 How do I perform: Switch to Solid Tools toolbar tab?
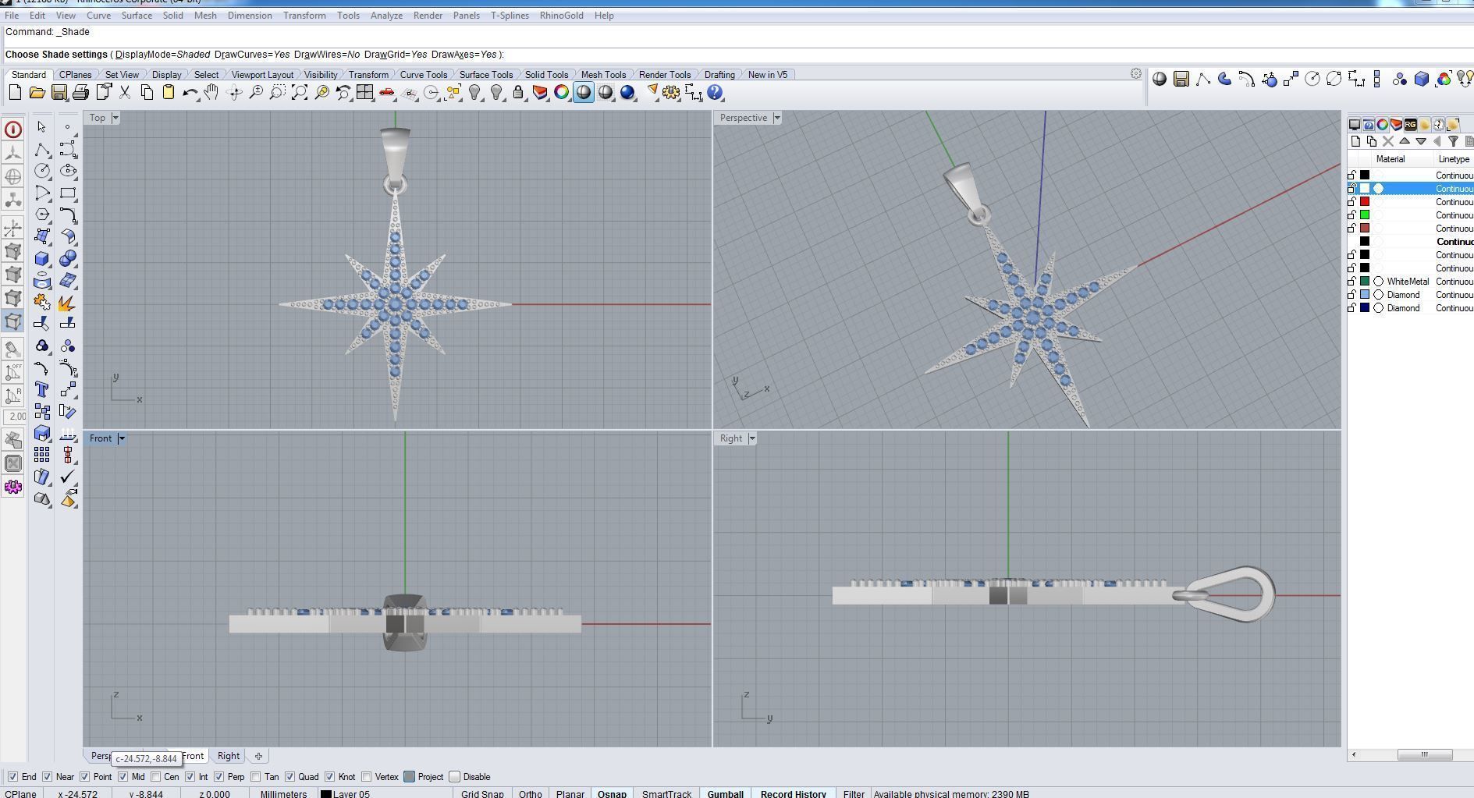(x=546, y=75)
